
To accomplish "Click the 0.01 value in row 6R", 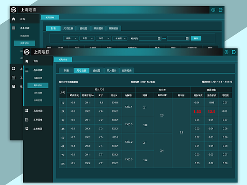I will pyautogui.click(x=197, y=146).
